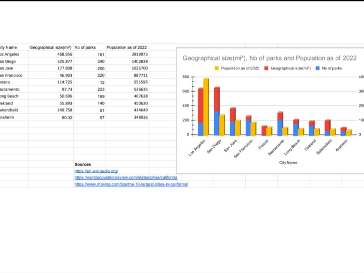Click the cell containing 46.903

pos(51,75)
